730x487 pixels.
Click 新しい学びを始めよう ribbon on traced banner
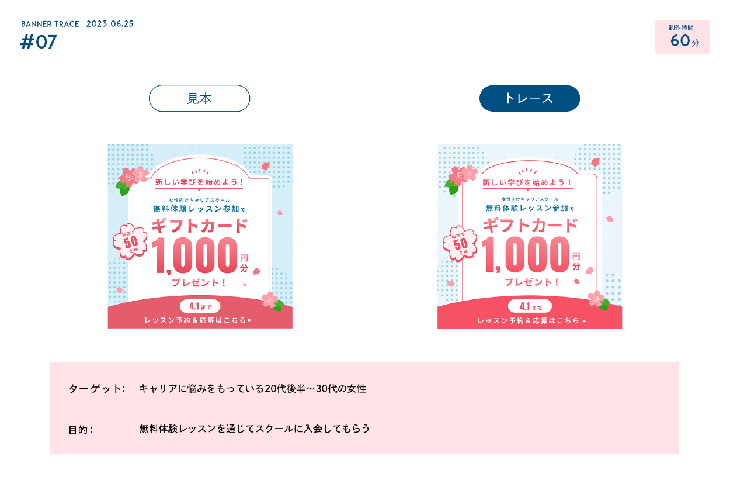(527, 183)
